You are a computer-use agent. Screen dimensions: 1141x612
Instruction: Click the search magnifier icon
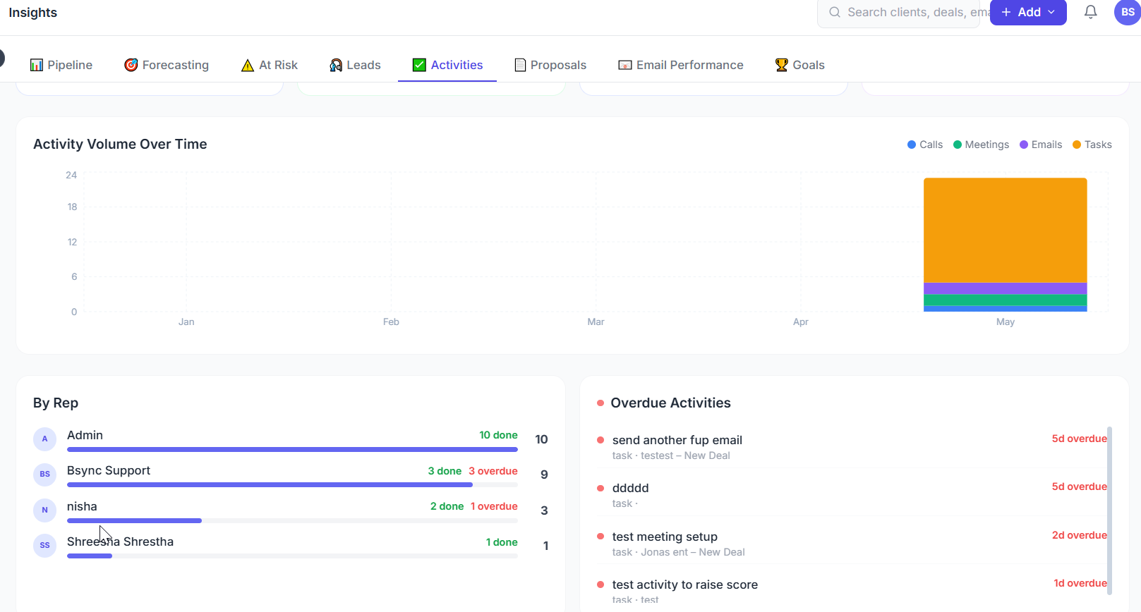[x=835, y=12]
